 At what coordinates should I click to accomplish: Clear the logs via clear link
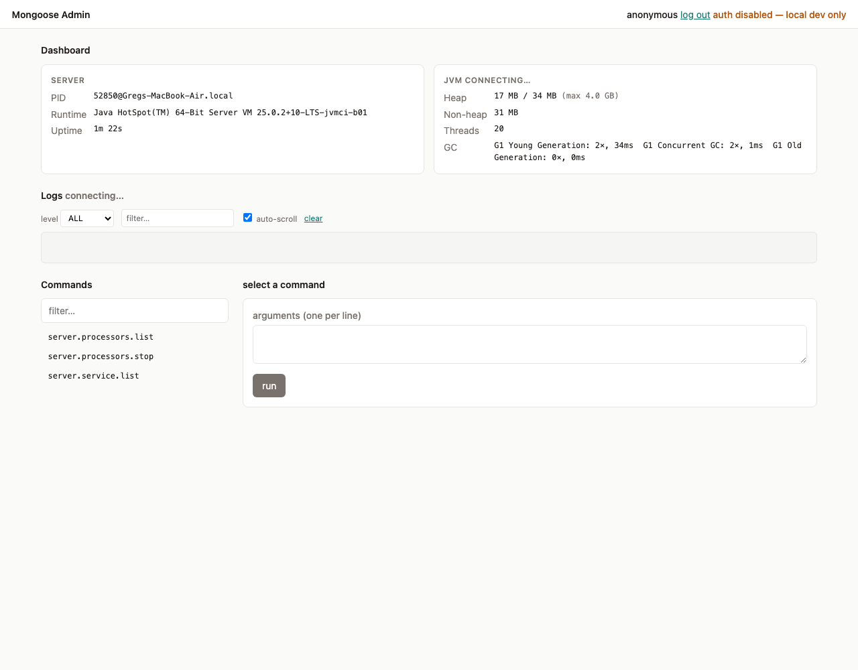tap(313, 218)
